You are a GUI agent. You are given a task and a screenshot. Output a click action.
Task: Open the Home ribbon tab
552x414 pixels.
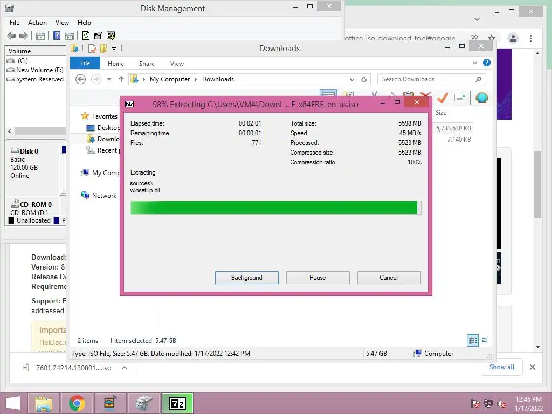pyautogui.click(x=116, y=64)
